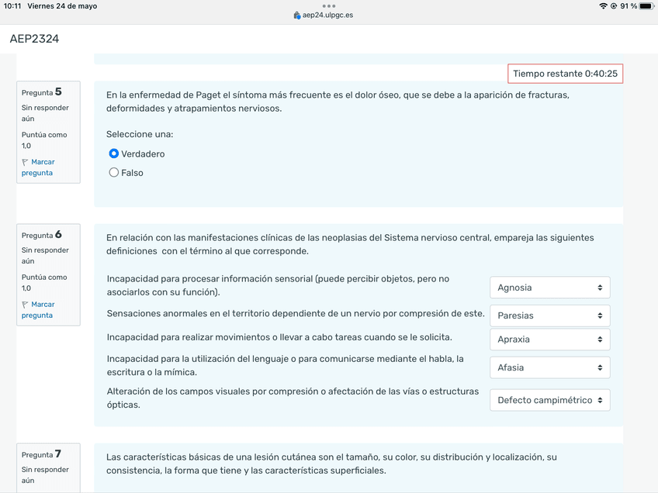Click the Tiempo restante timer box
658x493 pixels.
[565, 74]
